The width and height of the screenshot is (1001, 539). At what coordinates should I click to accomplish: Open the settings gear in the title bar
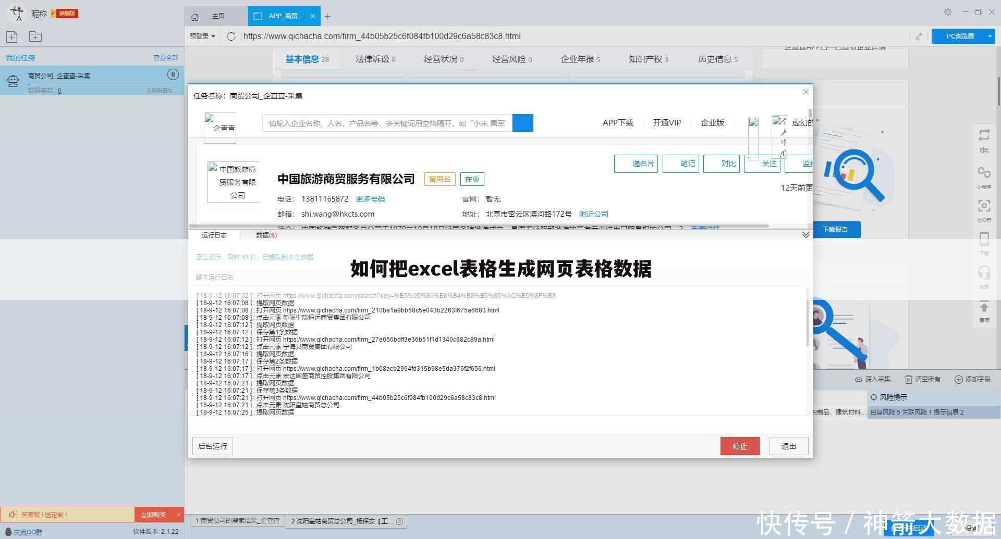point(948,11)
